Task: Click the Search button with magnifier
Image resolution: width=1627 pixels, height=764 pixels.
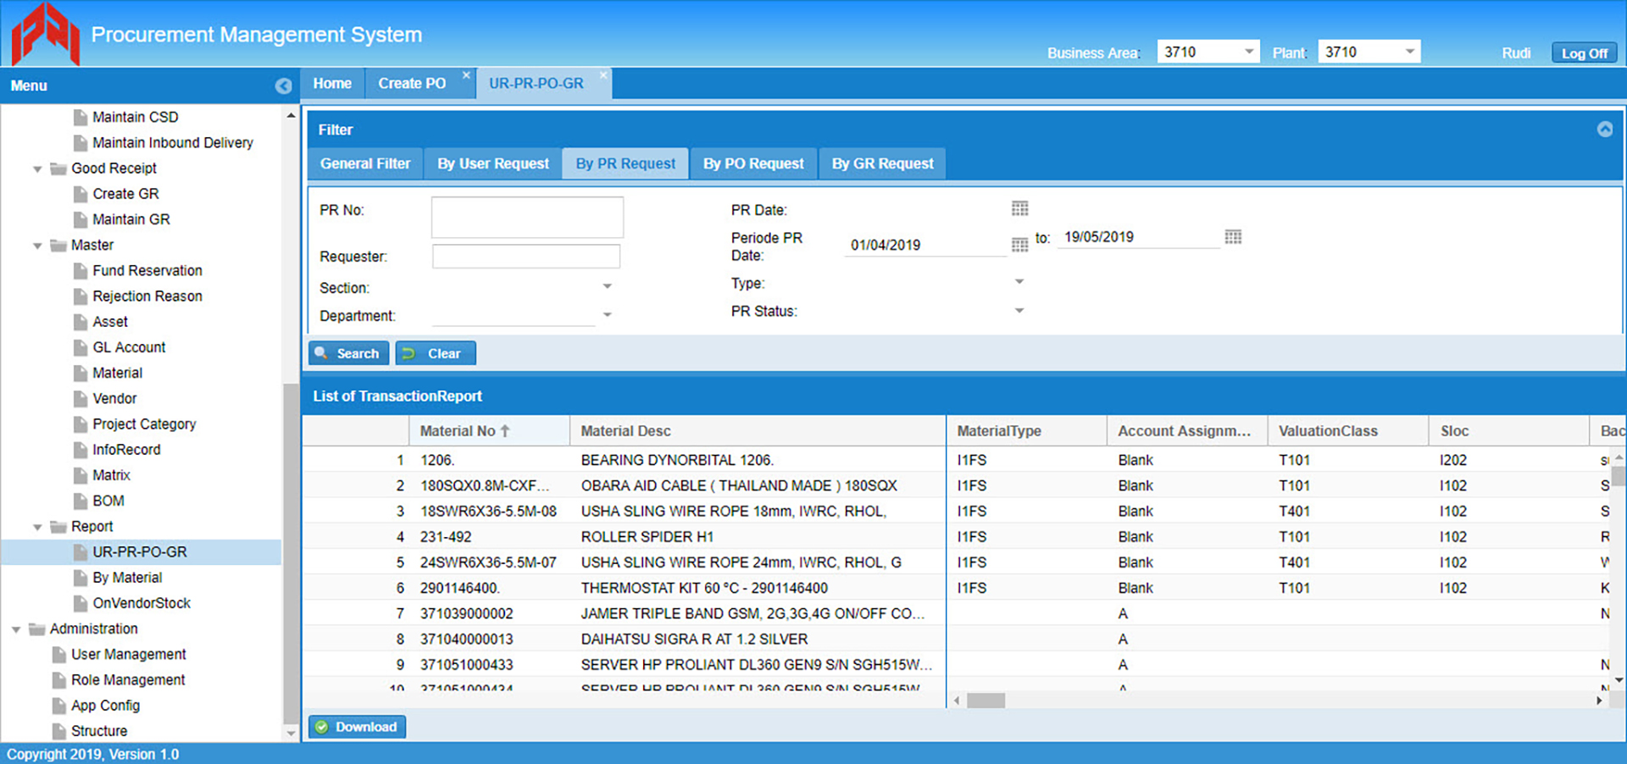Action: click(x=348, y=353)
